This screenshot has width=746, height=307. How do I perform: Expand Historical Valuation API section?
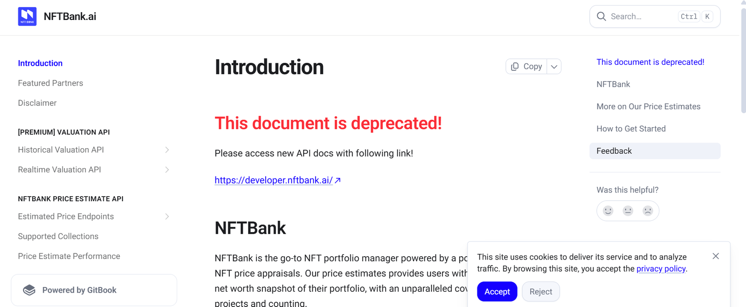coord(167,150)
